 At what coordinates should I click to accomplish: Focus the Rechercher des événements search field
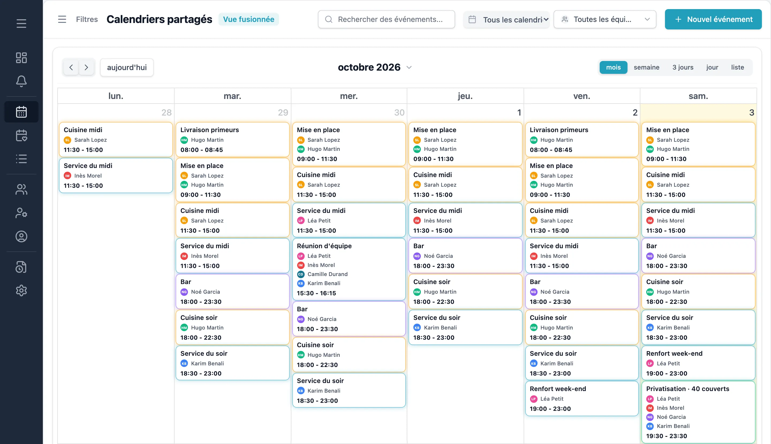386,19
